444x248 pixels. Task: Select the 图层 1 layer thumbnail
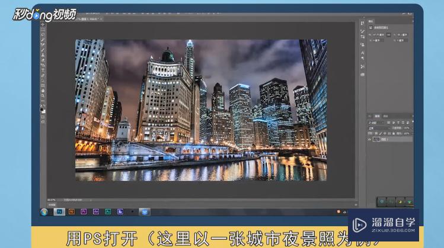376,140
